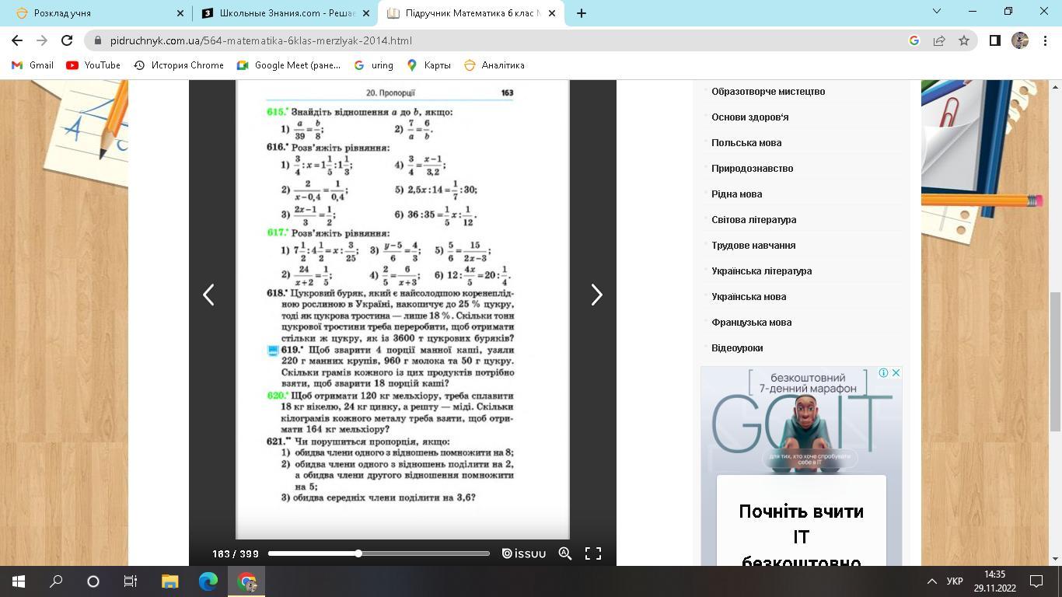The image size is (1062, 597).
Task: Open the Рідна мова subject link
Action: pos(736,194)
